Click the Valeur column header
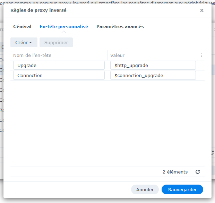The image size is (215, 203). pyautogui.click(x=153, y=55)
